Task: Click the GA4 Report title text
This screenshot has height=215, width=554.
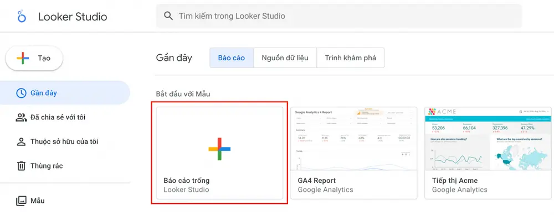Action: point(316,181)
